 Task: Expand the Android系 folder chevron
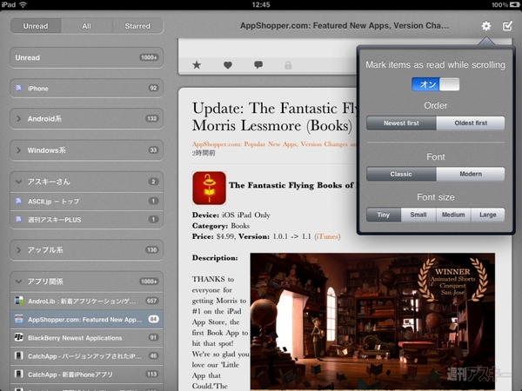pos(18,119)
